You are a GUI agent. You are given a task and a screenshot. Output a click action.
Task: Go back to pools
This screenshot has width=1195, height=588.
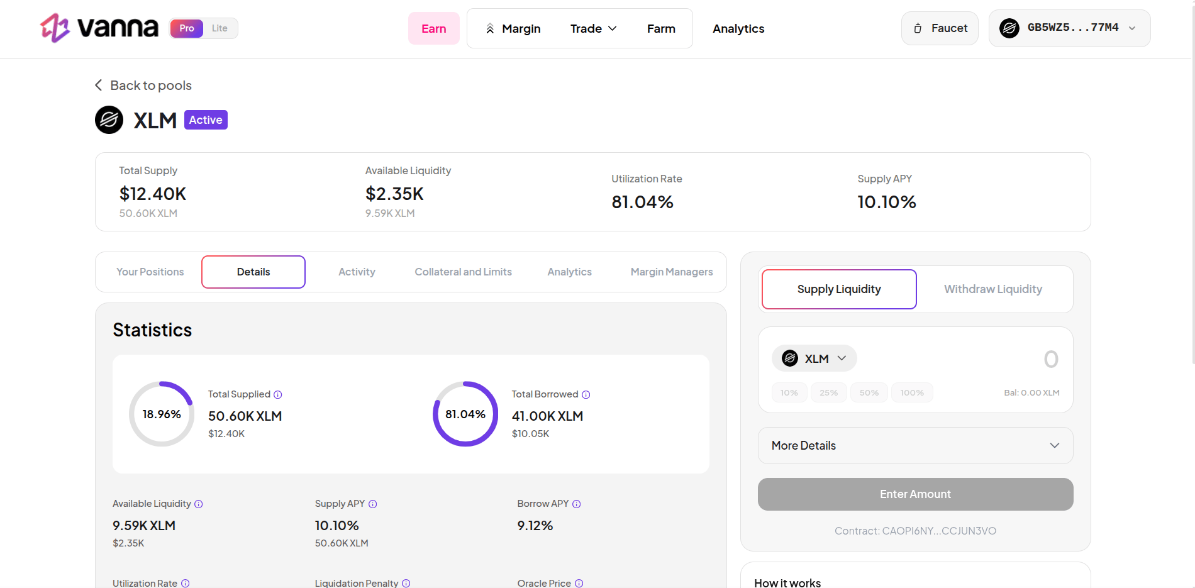[143, 85]
